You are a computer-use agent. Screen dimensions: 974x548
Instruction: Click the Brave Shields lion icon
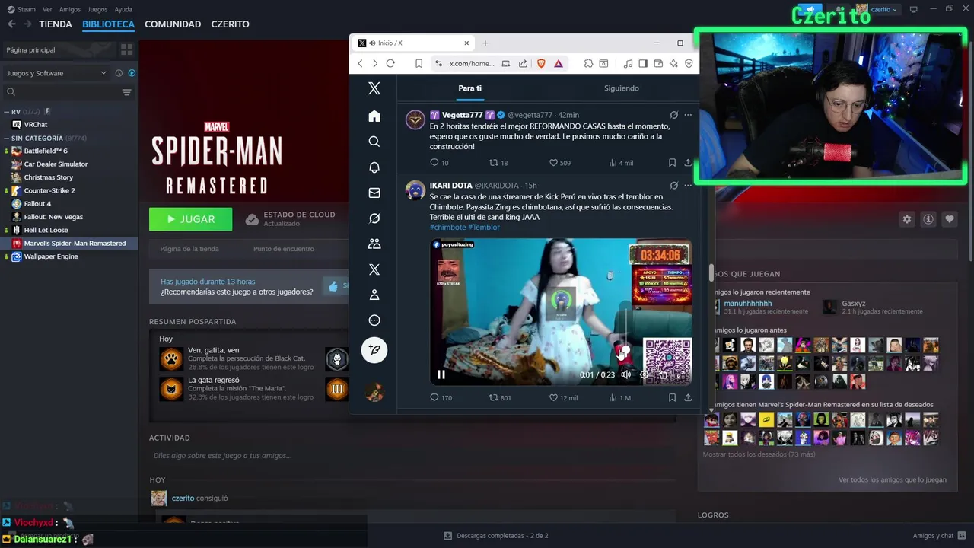coord(541,64)
